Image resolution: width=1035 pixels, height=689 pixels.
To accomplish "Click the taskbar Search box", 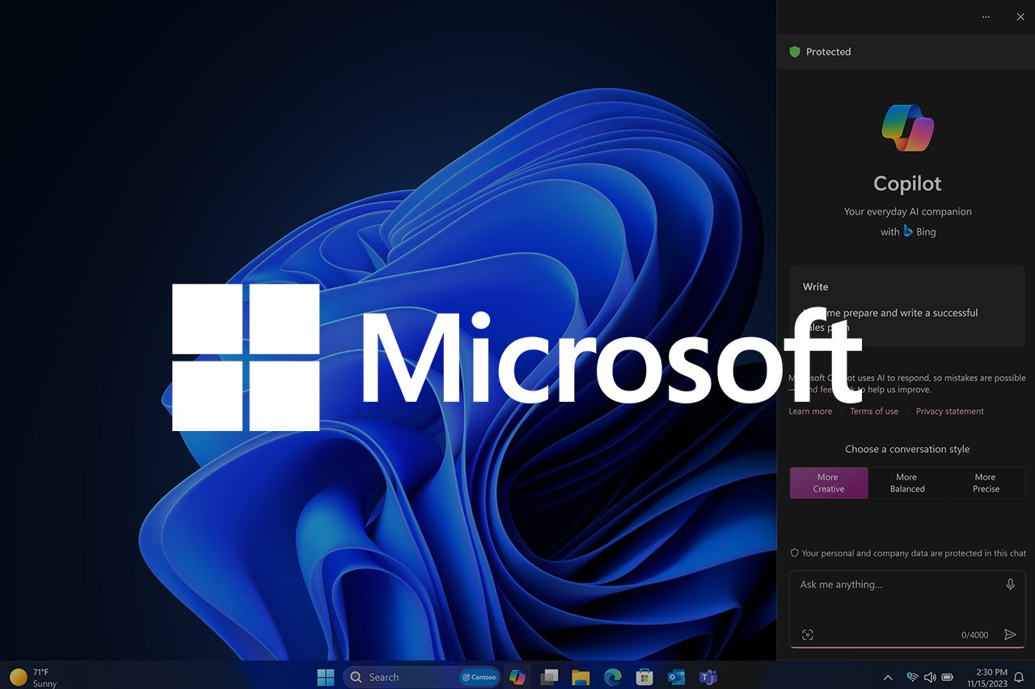I will click(421, 677).
